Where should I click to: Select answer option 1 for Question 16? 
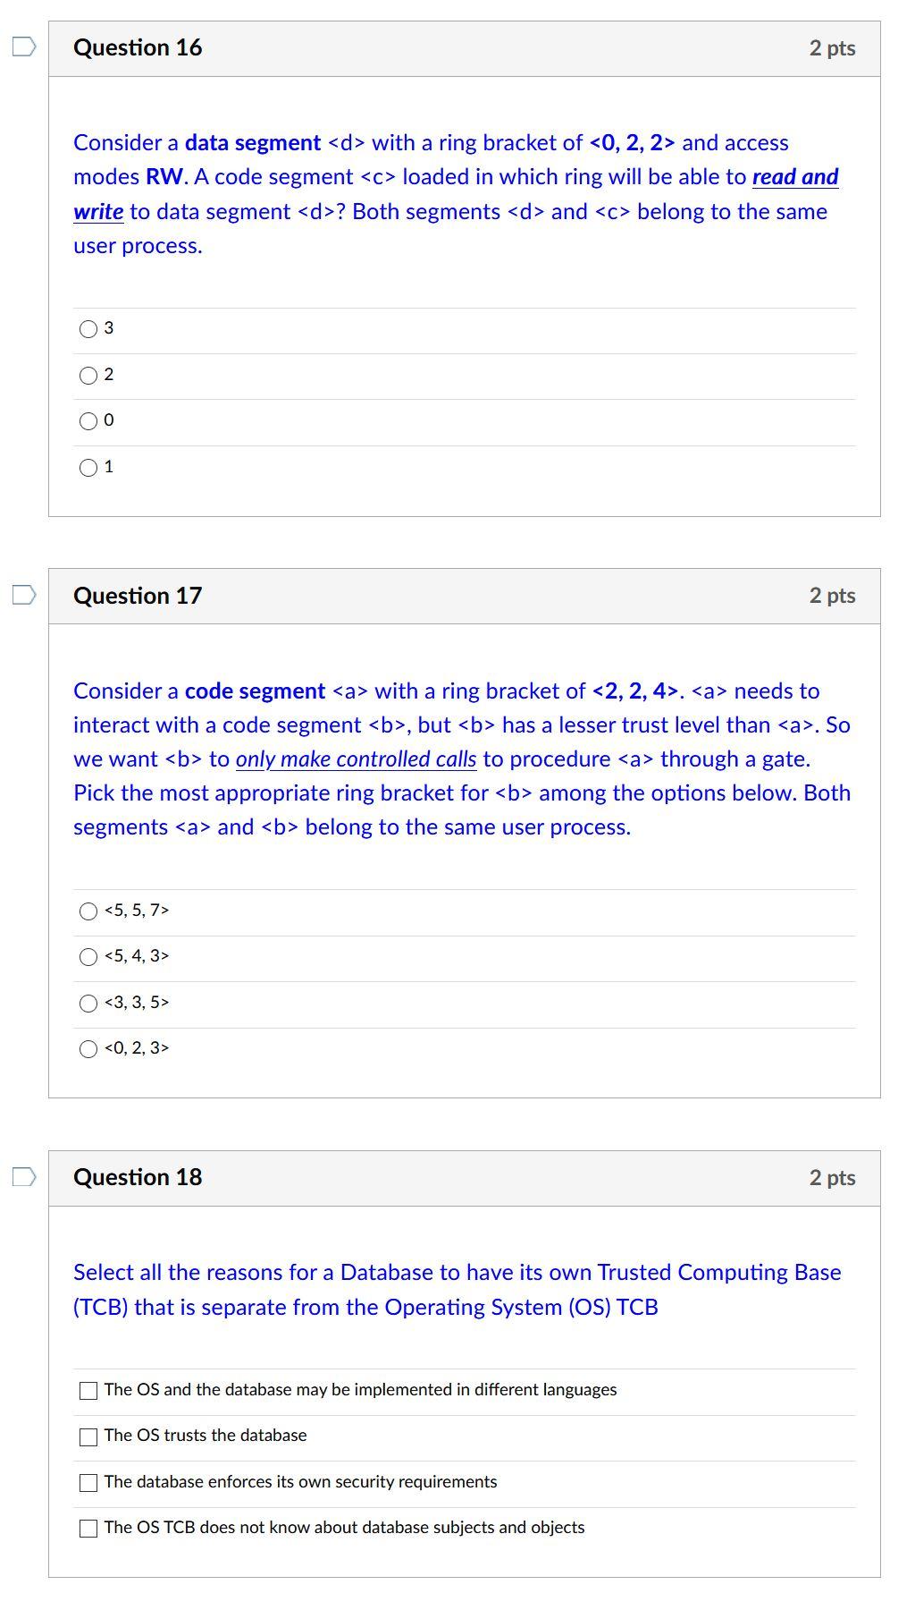[x=87, y=467]
